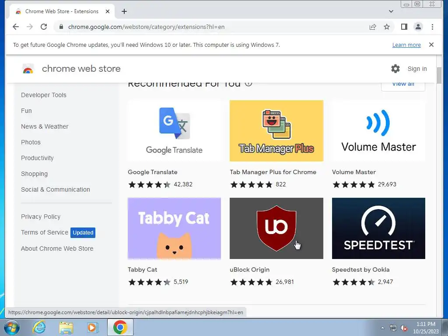Click the 2,947 rating count
The width and height of the screenshot is (448, 336).
[x=385, y=282]
